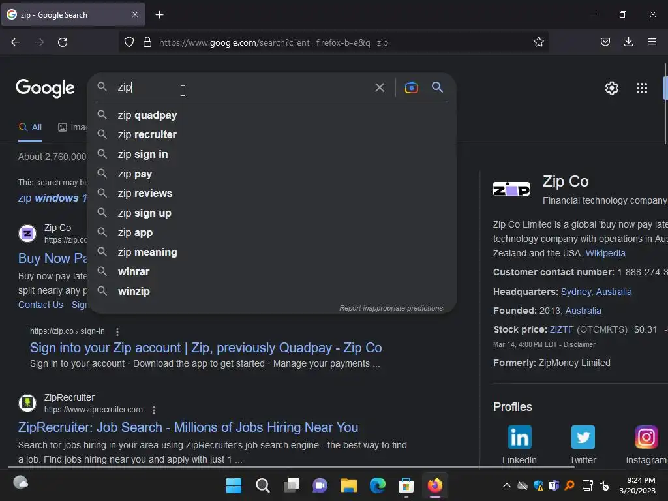Search by image with camera icon

pos(411,87)
